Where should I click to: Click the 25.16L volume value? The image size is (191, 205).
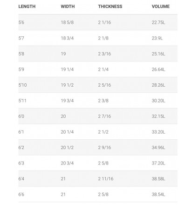tap(158, 54)
